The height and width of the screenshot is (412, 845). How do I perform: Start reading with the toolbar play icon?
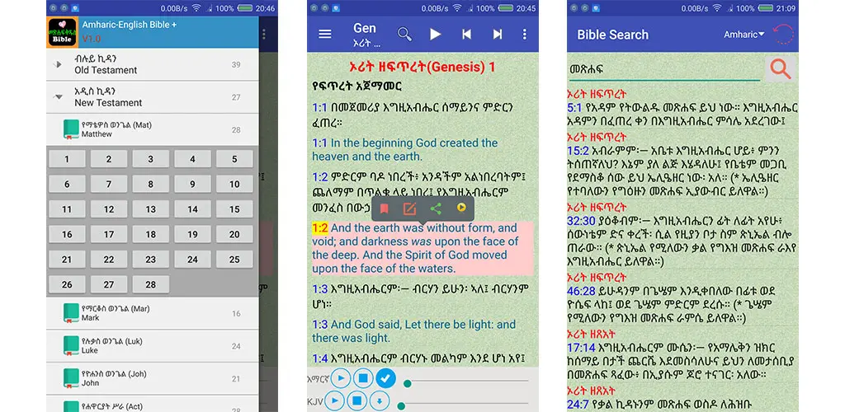click(x=435, y=34)
